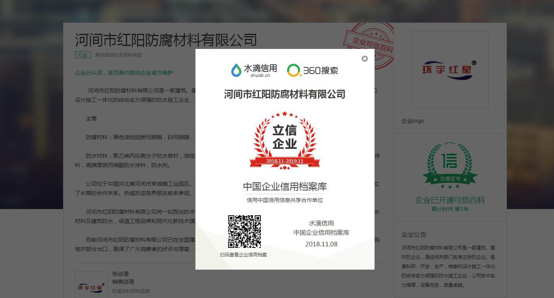The width and height of the screenshot is (554, 298).
Task: Click 信用中国信用信息共享合作单位 text
Action: (285, 200)
